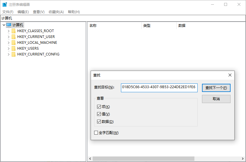Screen dimensions: 246x162
Task: Open the 收藏夹(A) menu
Action: point(56,12)
